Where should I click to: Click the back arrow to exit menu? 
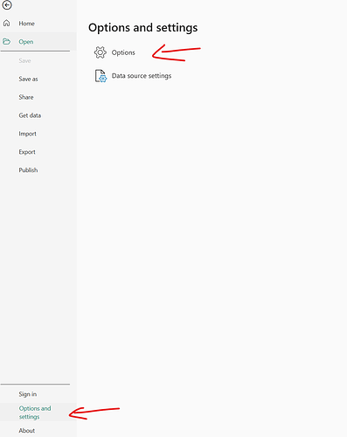7,5
